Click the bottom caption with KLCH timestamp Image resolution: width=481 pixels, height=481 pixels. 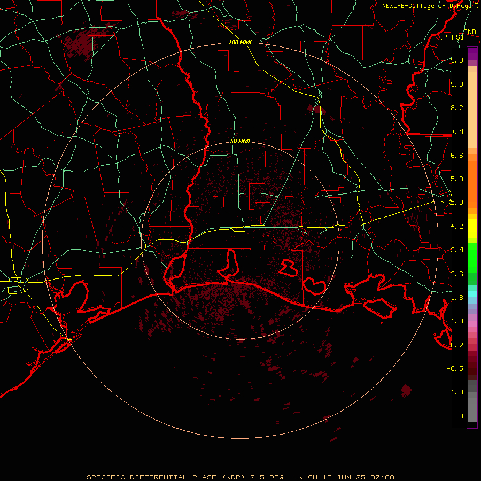pos(241,477)
